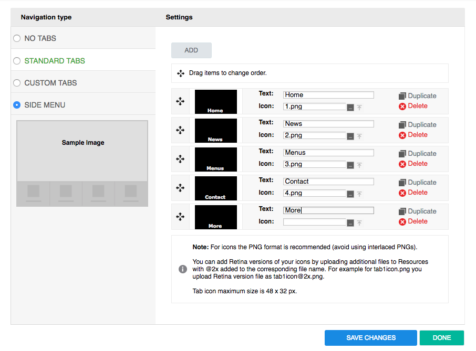Click the Home preview thumbnail
Image resolution: width=476 pixels, height=351 pixels.
[216, 102]
